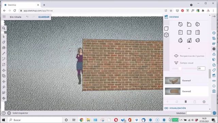Select the arrow Select tool
This screenshot has width=218, height=123.
(4, 37)
